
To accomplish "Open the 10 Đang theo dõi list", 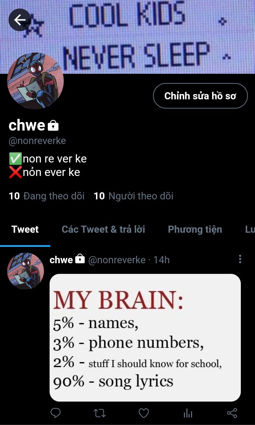I will (x=46, y=196).
